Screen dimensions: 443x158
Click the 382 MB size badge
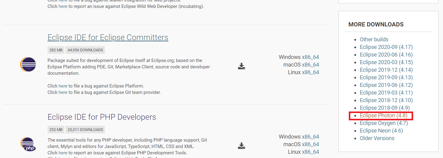click(56, 50)
